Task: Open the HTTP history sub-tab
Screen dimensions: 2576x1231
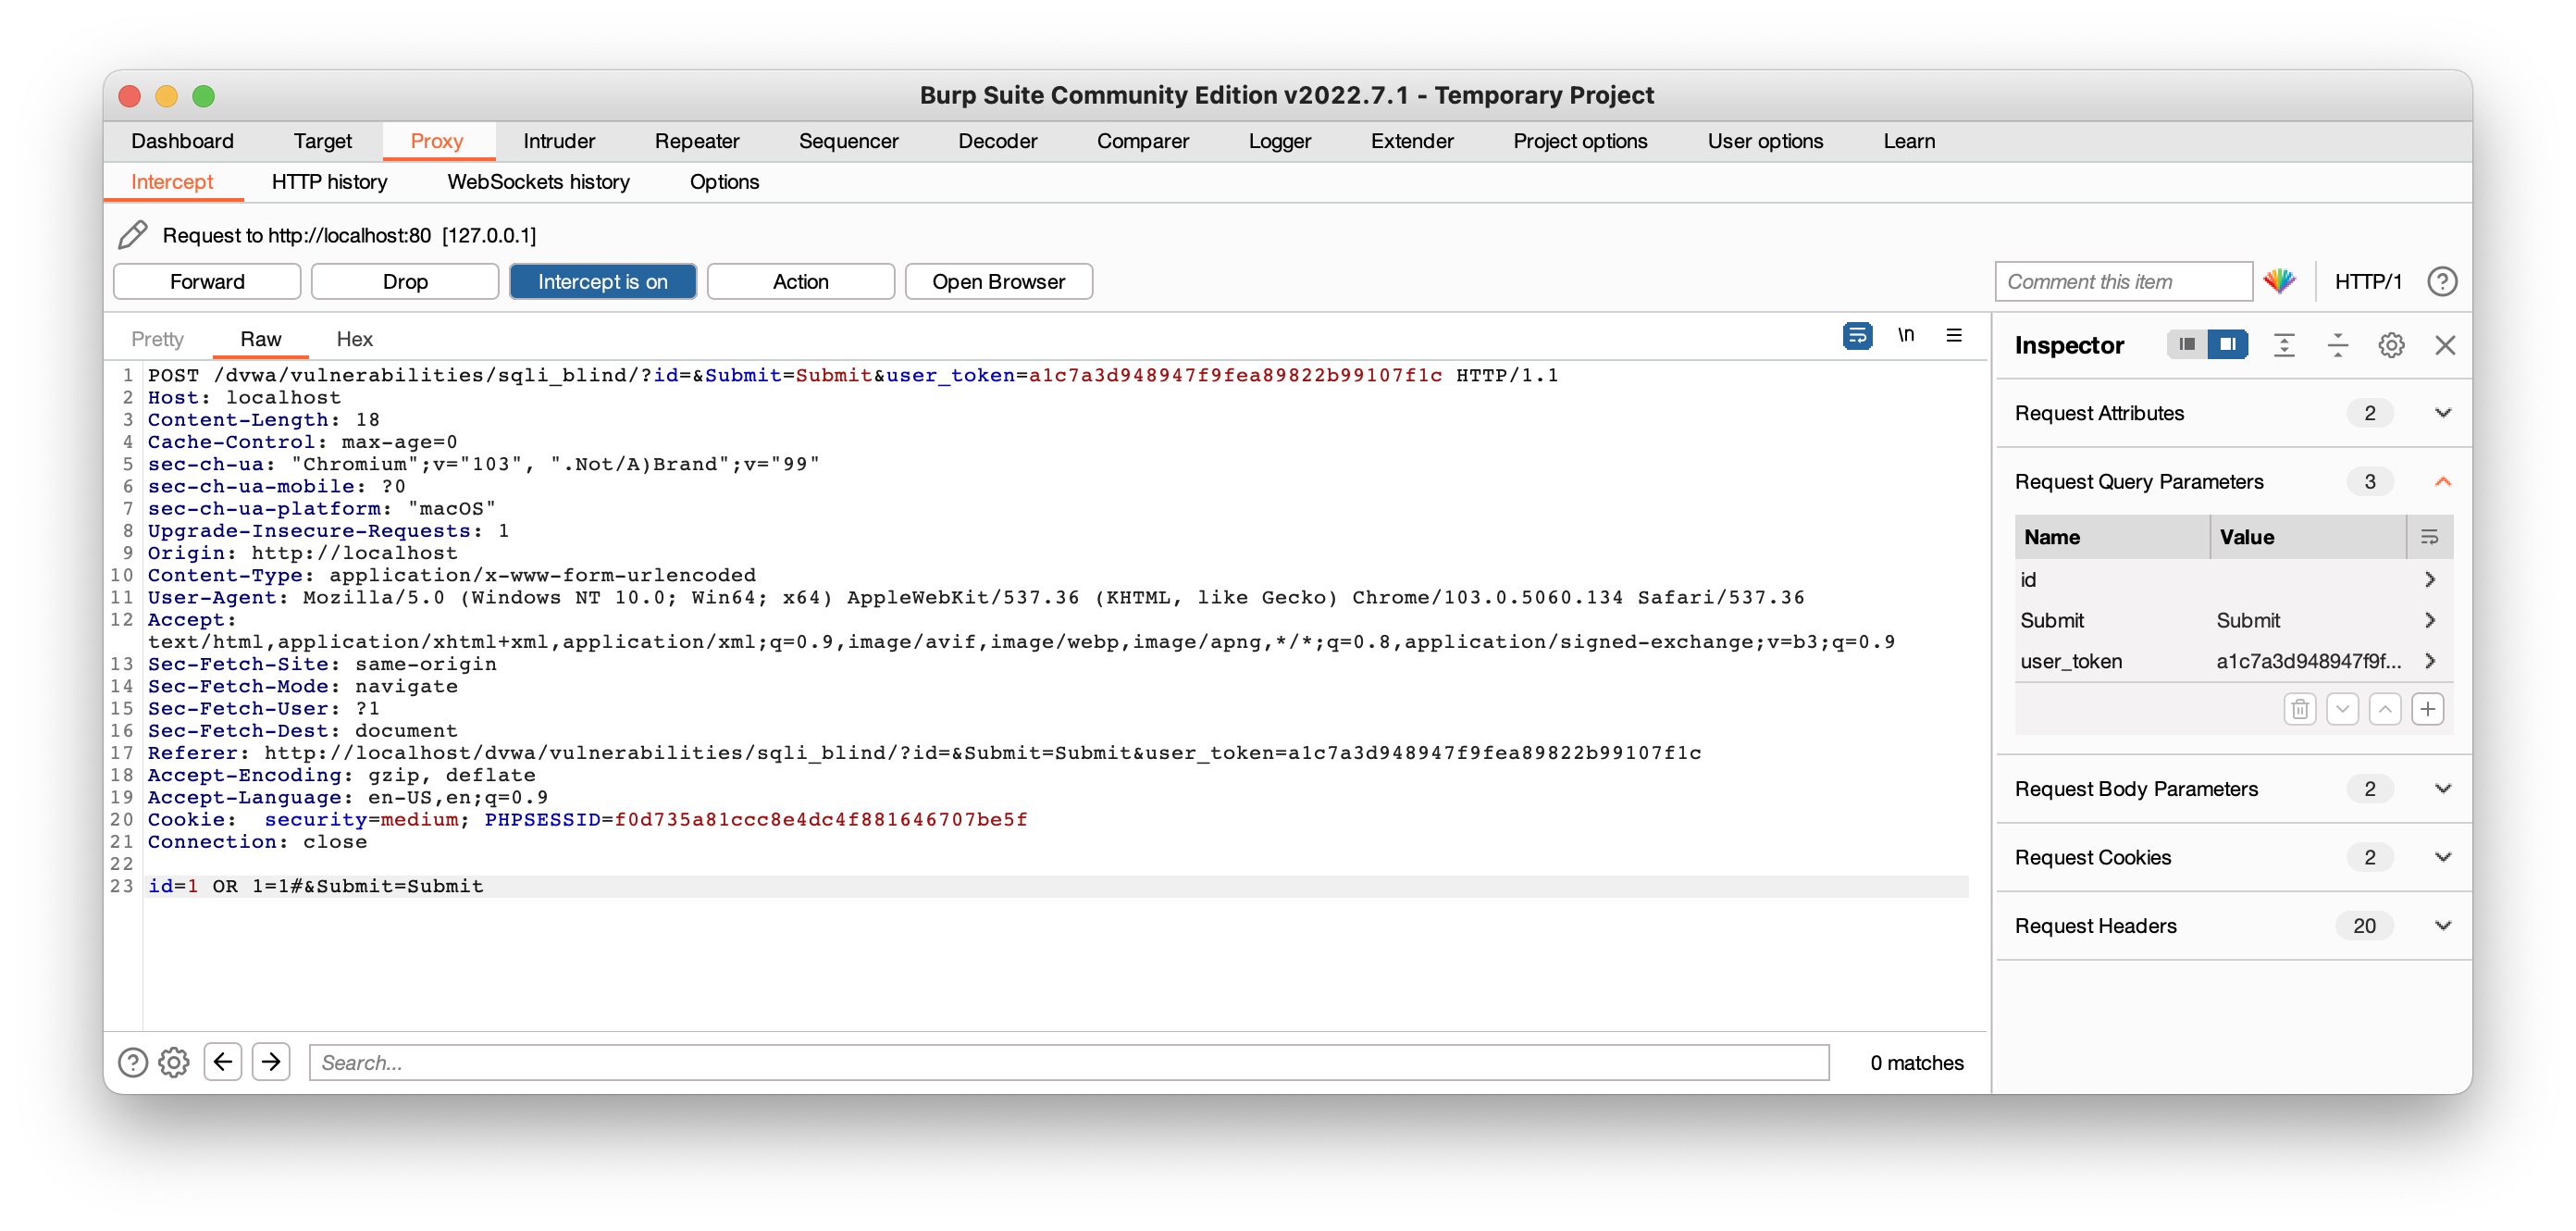Action: point(329,182)
